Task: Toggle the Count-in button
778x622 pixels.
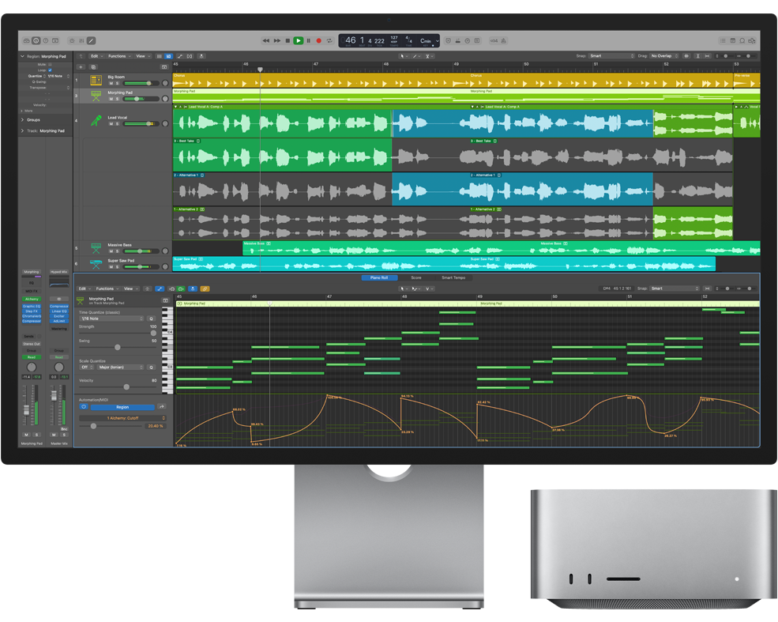Action: point(494,41)
